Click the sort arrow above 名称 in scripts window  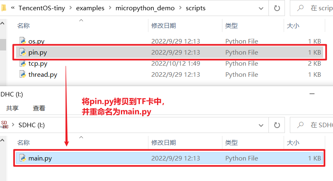click(x=81, y=21)
